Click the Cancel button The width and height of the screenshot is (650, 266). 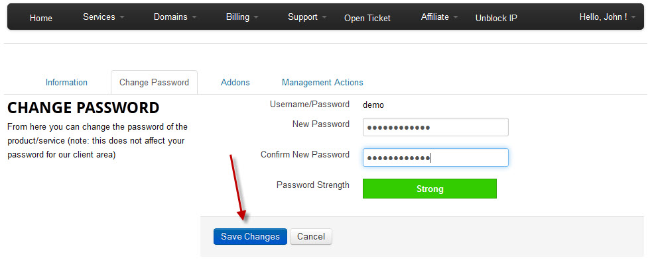[311, 237]
